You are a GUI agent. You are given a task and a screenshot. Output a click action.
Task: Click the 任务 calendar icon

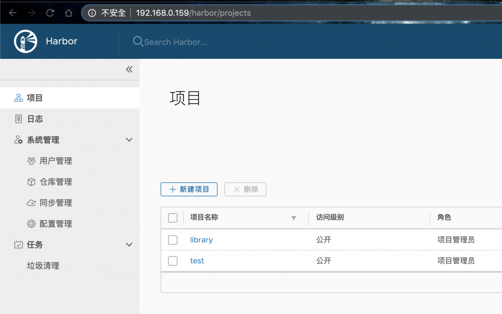click(19, 244)
